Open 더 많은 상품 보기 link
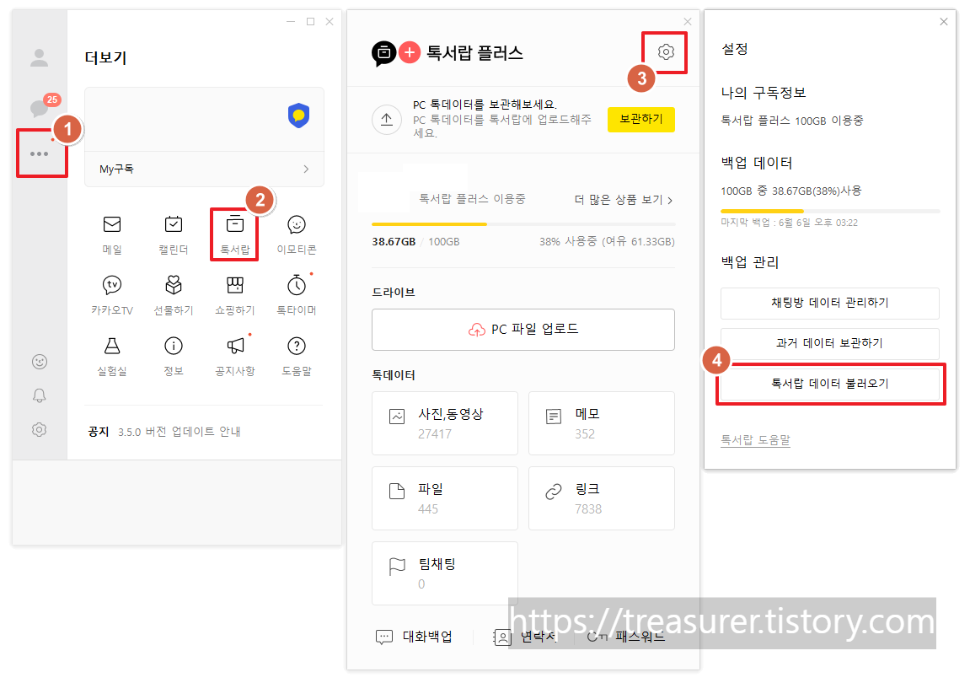This screenshot has width=970, height=683. click(624, 200)
